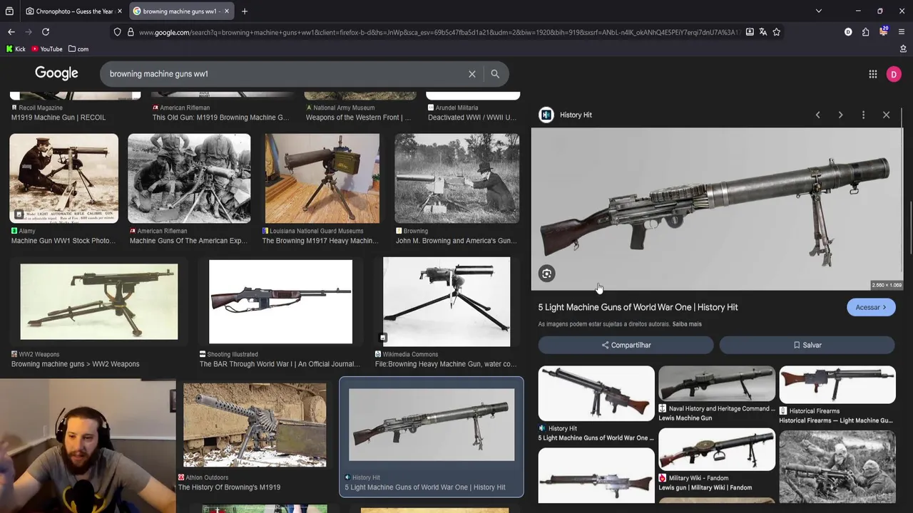Click Deactivated WWI / WWII link

(472, 118)
